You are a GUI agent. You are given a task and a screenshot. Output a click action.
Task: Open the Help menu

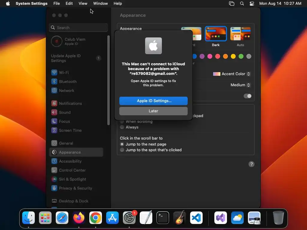118,4
